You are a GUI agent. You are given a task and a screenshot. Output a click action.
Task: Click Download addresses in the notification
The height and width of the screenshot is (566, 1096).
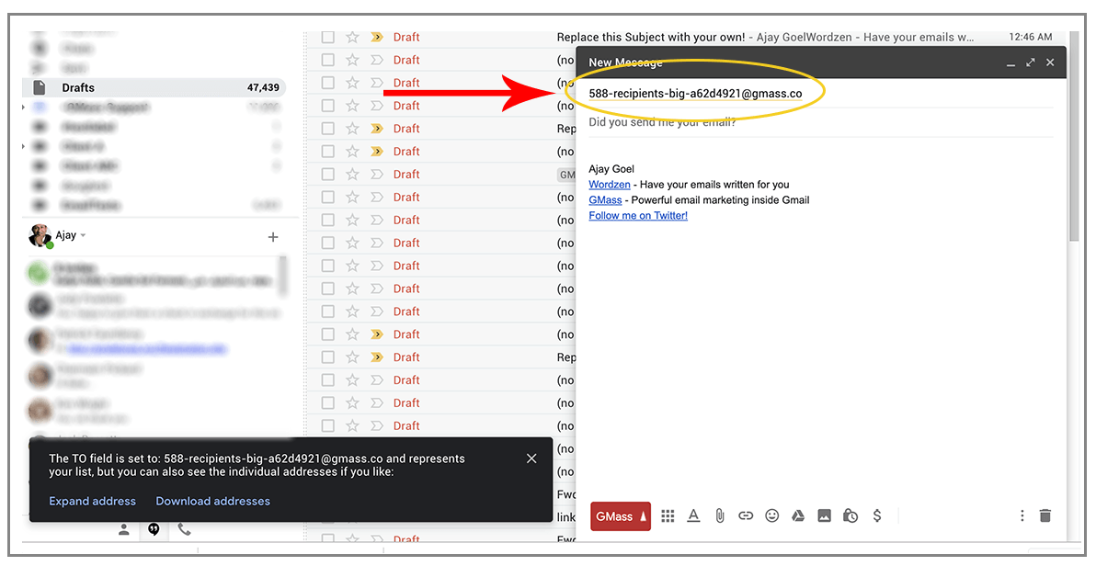[213, 501]
